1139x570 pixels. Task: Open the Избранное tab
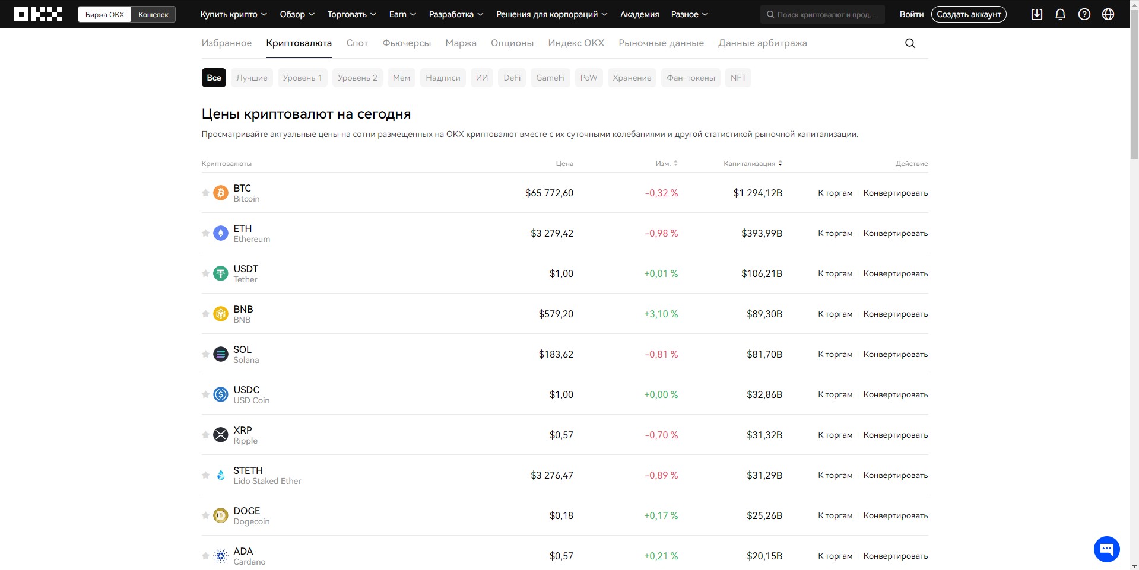pyautogui.click(x=226, y=43)
